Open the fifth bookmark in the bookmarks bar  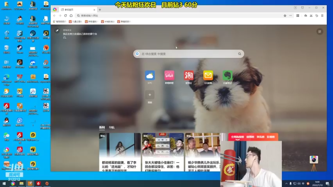click(124, 22)
